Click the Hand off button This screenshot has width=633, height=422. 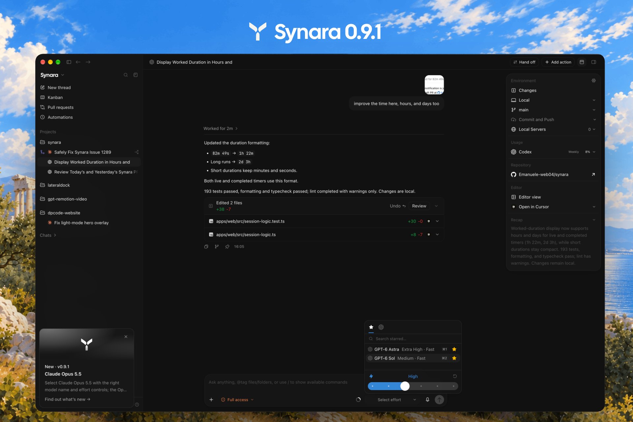point(524,62)
